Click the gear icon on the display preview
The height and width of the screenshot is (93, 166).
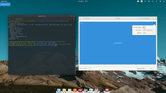click(x=154, y=23)
